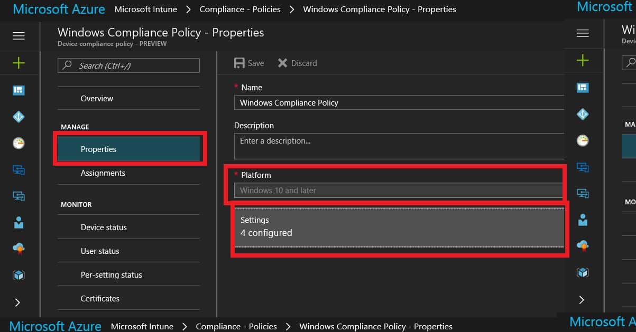
Task: Click the Save button label
Action: 256,63
